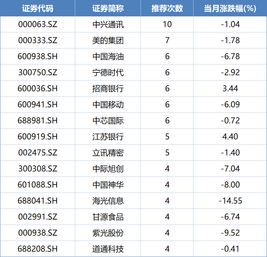
Task: Open the 宁德时代 entry
Action: (108, 72)
